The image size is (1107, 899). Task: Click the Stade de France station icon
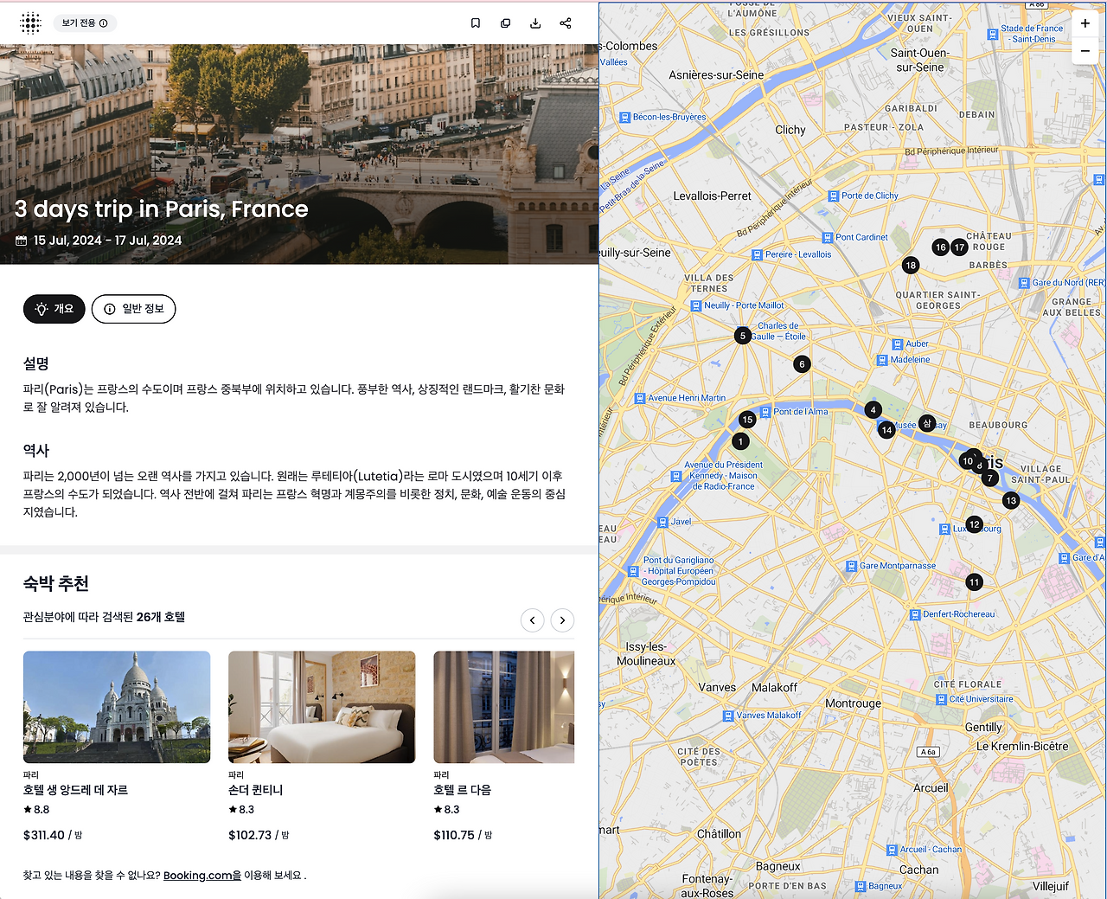(993, 35)
